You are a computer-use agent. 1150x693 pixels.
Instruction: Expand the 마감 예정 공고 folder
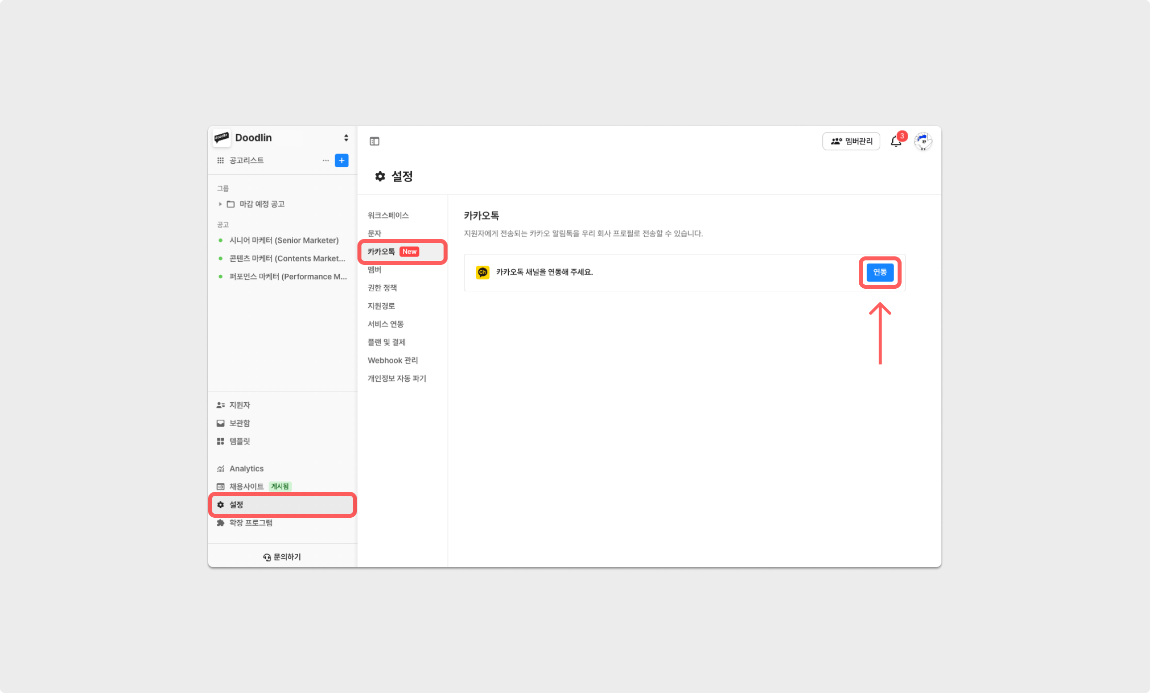click(x=220, y=204)
